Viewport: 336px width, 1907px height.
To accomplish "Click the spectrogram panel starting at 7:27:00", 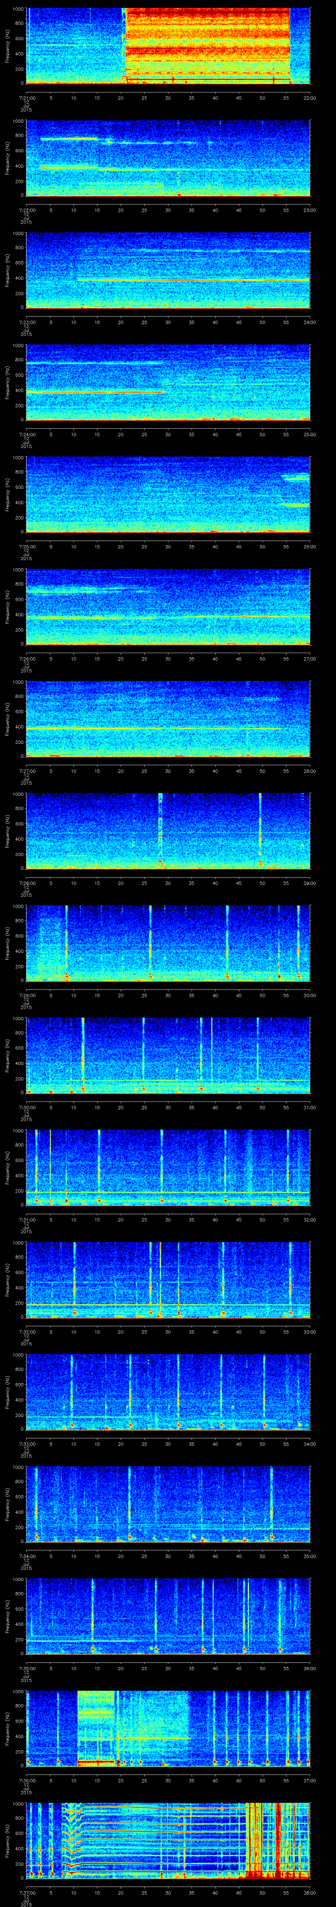I will pyautogui.click(x=168, y=719).
